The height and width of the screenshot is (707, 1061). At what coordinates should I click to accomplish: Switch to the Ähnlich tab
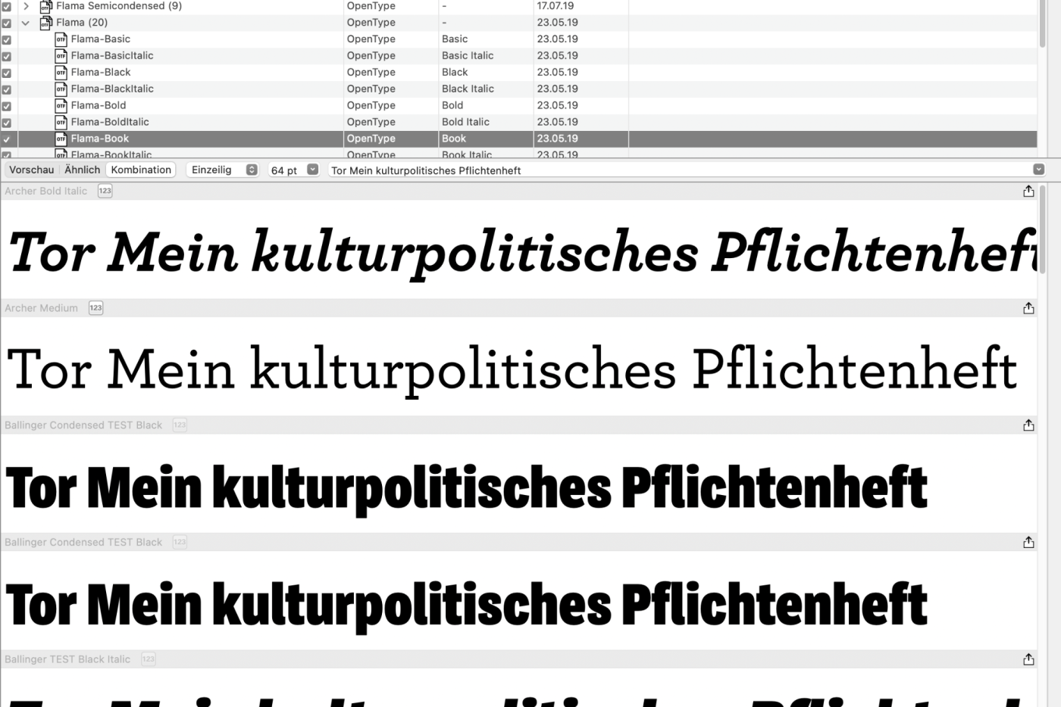pyautogui.click(x=82, y=170)
